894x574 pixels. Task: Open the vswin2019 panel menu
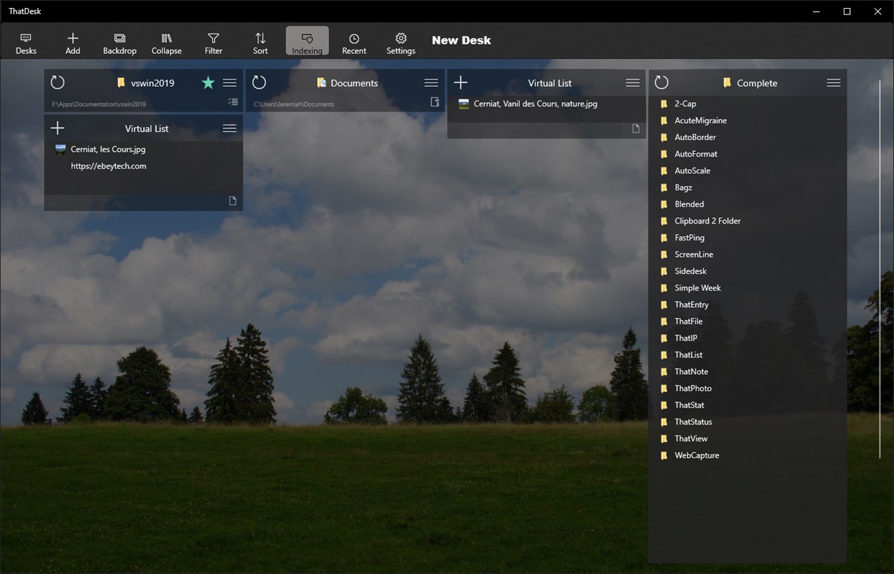pos(229,82)
